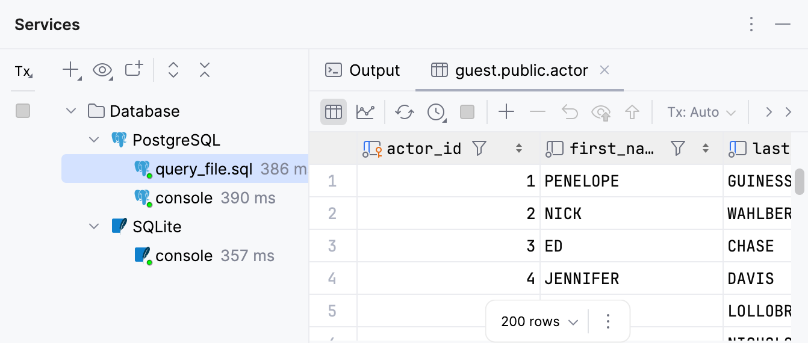Viewport: 808px width, 343px height.
Task: Switch to the Output tab
Action: [x=362, y=70]
